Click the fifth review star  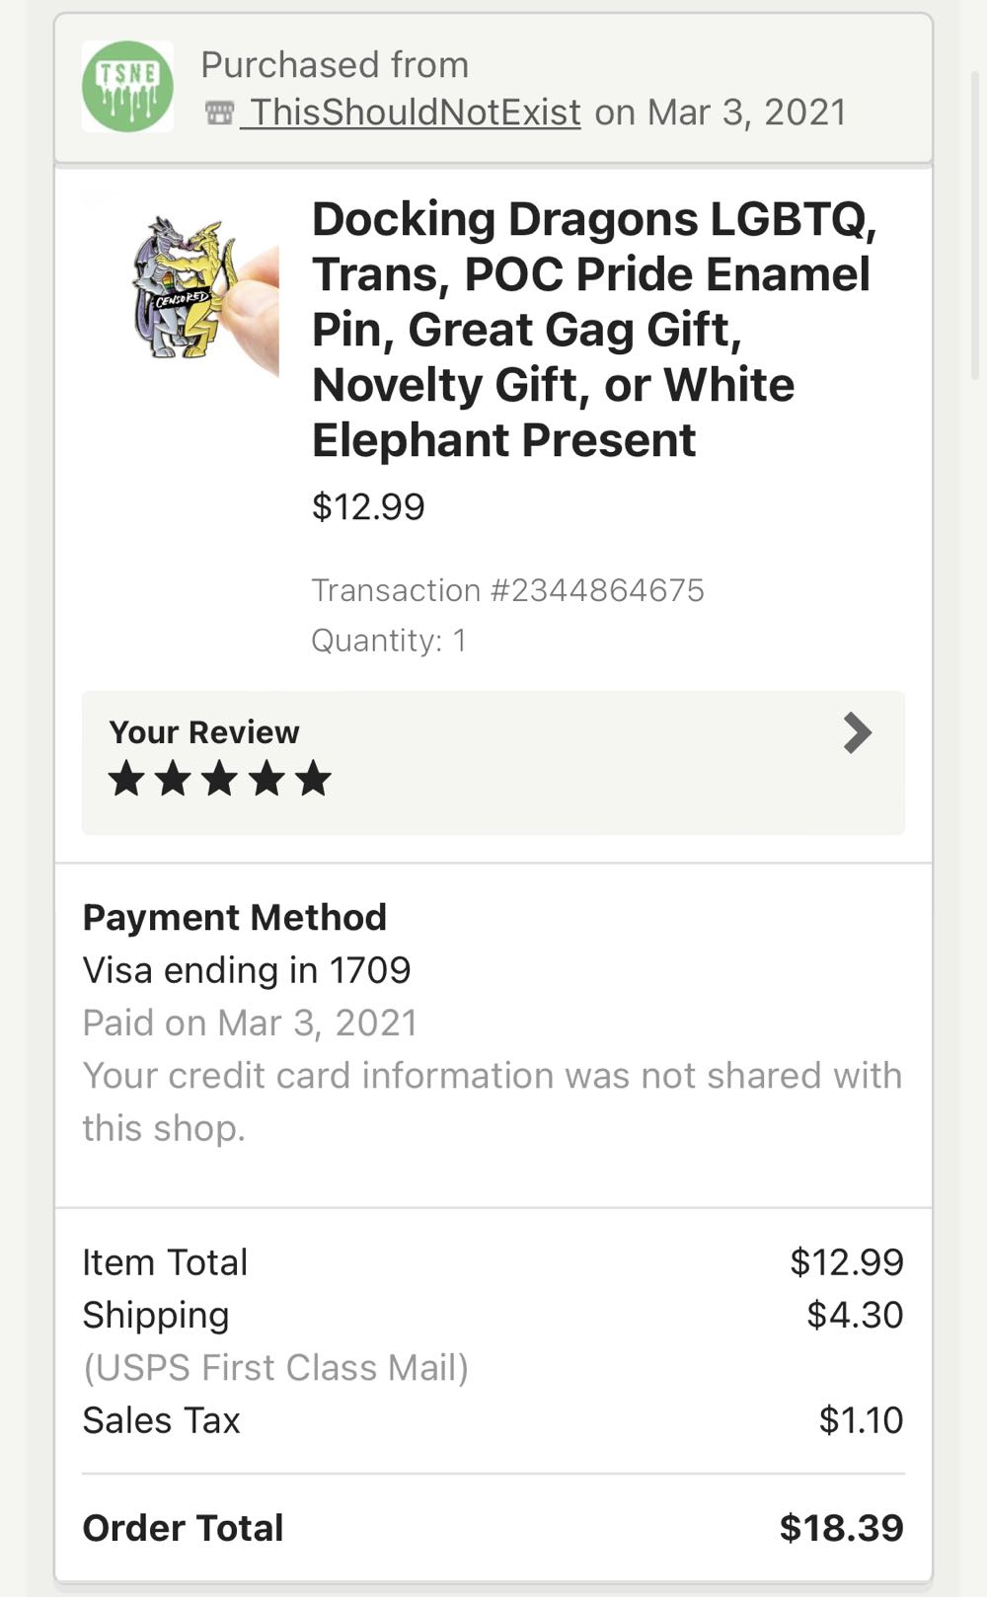pyautogui.click(x=313, y=779)
